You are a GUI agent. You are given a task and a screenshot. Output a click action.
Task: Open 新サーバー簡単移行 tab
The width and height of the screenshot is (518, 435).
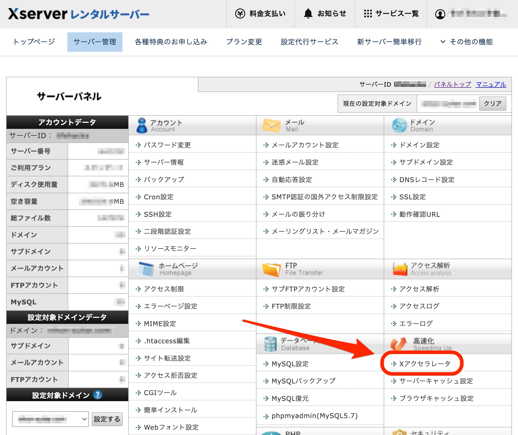click(389, 42)
